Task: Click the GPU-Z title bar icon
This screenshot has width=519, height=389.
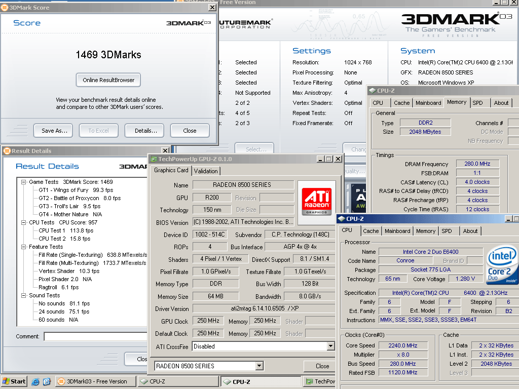Action: pyautogui.click(x=154, y=159)
